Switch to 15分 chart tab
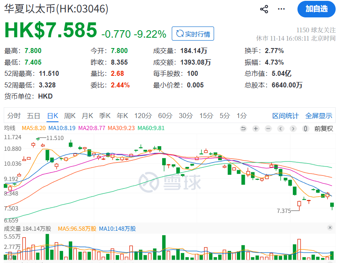This screenshot has width=346, height=263. (x=206, y=116)
